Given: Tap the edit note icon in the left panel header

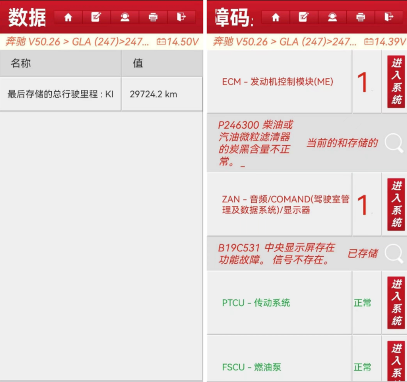Looking at the screenshot, I should 96,17.
